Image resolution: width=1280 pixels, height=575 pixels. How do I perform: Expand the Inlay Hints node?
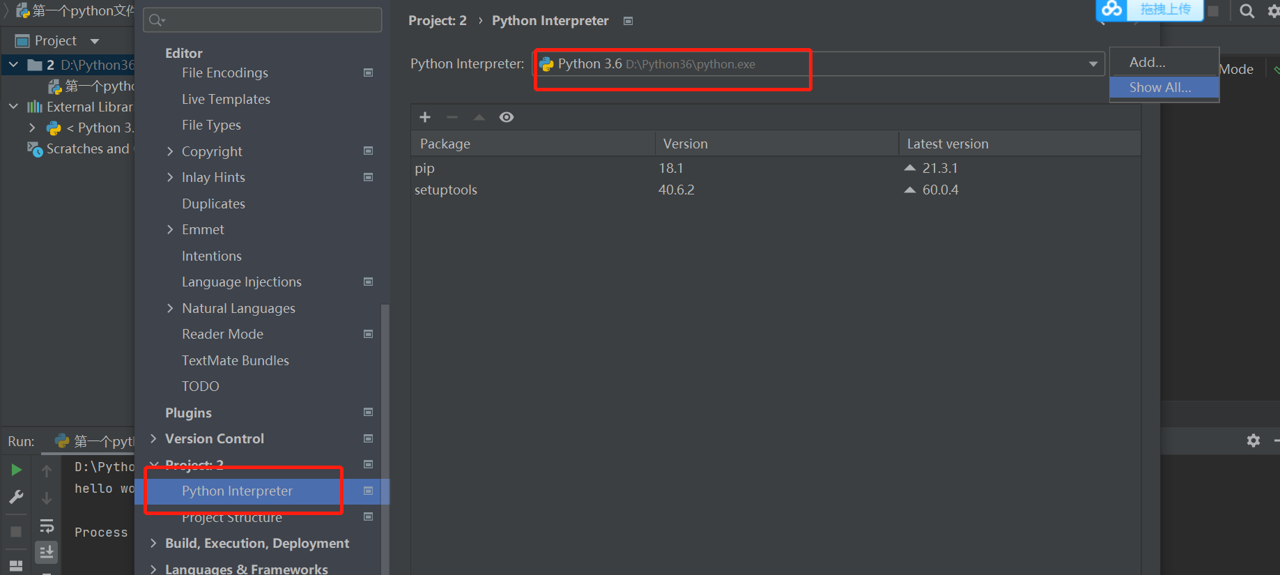pos(170,177)
